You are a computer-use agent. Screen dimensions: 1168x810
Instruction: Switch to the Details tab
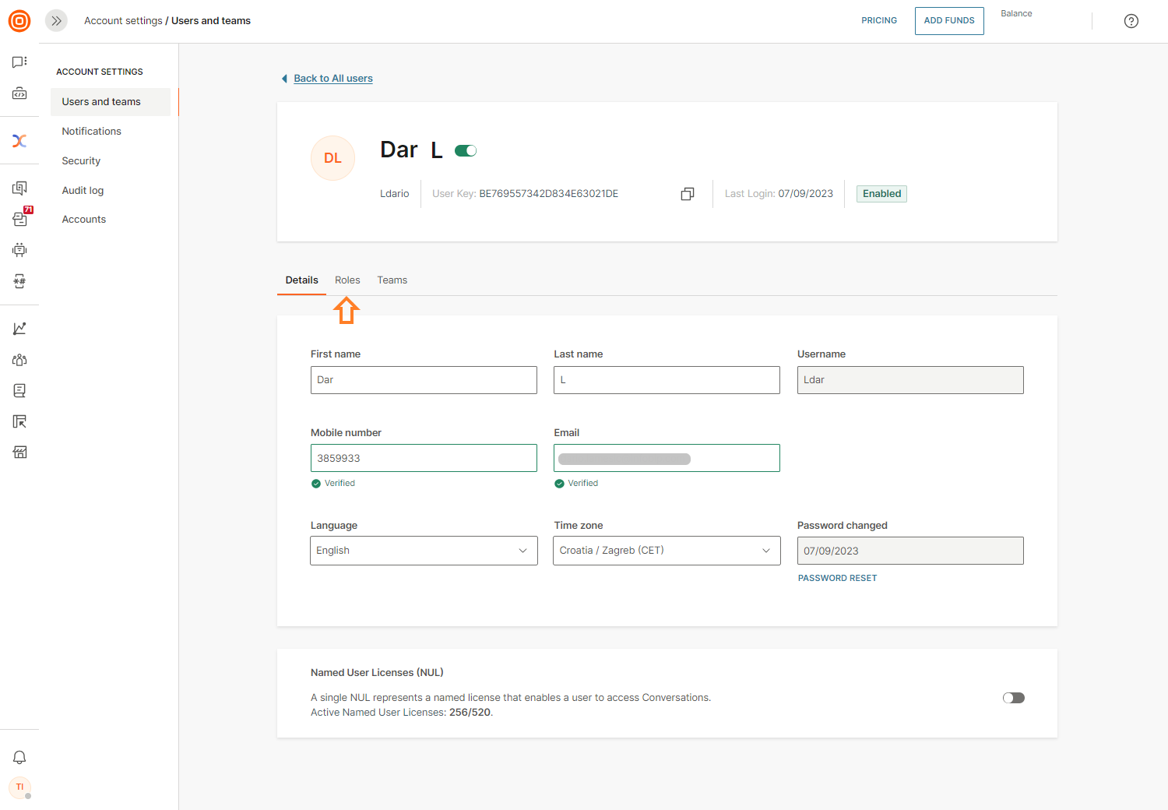(x=301, y=280)
